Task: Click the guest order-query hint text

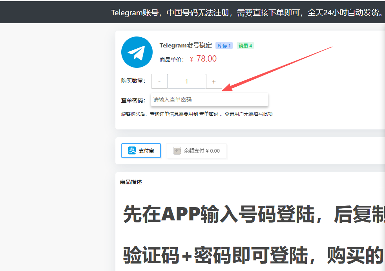Action: (x=197, y=114)
